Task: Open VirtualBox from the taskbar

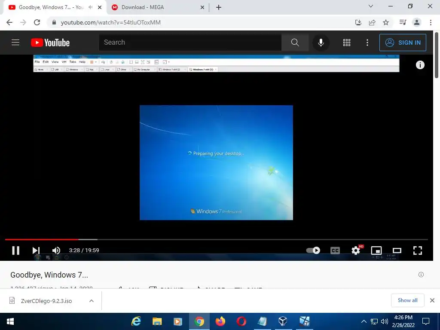Action: 283,321
